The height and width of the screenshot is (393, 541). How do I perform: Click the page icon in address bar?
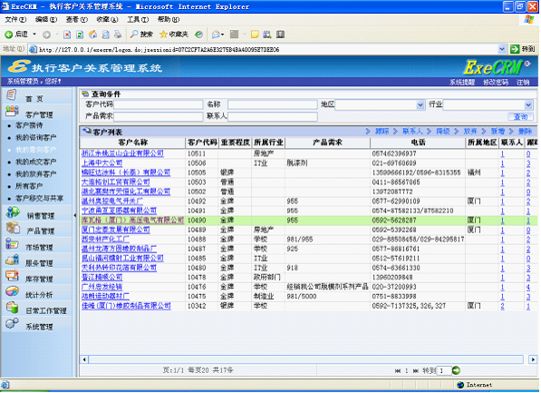34,49
